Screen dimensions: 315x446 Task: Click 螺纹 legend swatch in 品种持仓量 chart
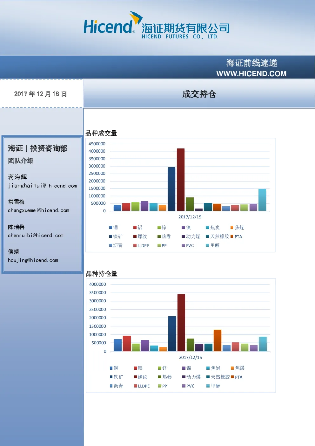coord(136,377)
